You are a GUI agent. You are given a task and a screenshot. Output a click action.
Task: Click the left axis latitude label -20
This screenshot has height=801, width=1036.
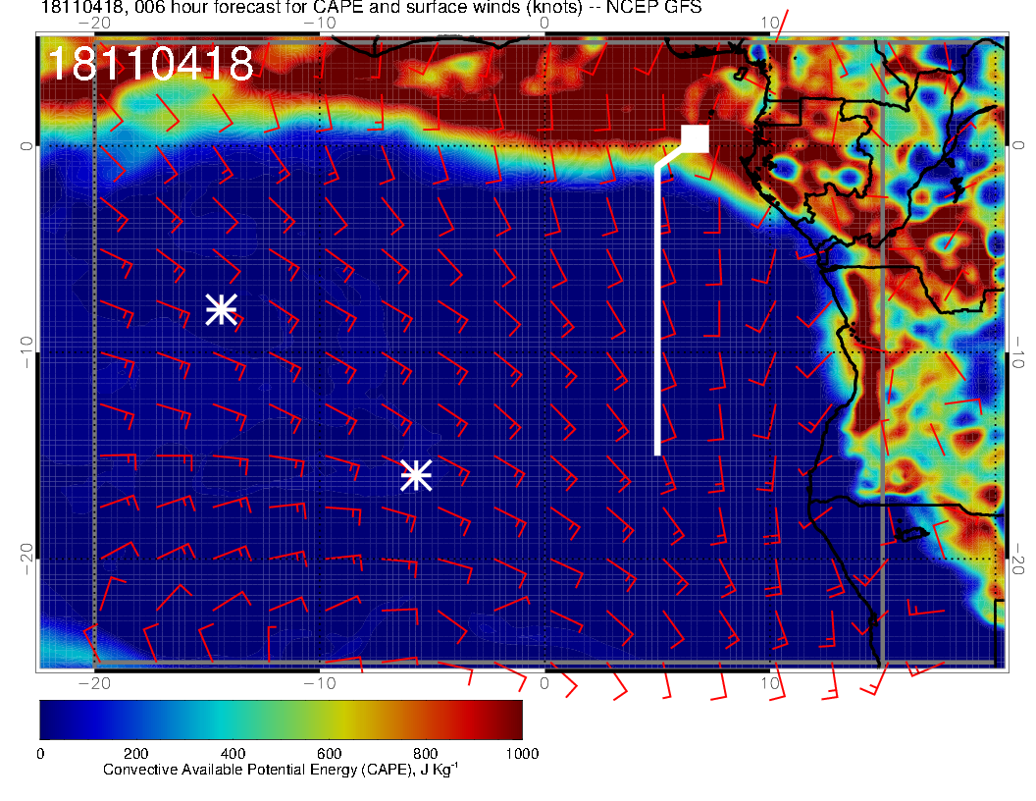pyautogui.click(x=26, y=559)
